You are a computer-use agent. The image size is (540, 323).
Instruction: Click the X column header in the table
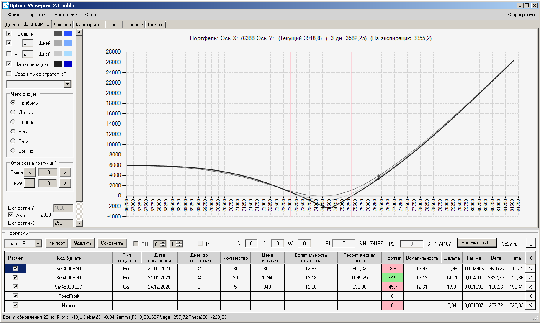point(530,258)
